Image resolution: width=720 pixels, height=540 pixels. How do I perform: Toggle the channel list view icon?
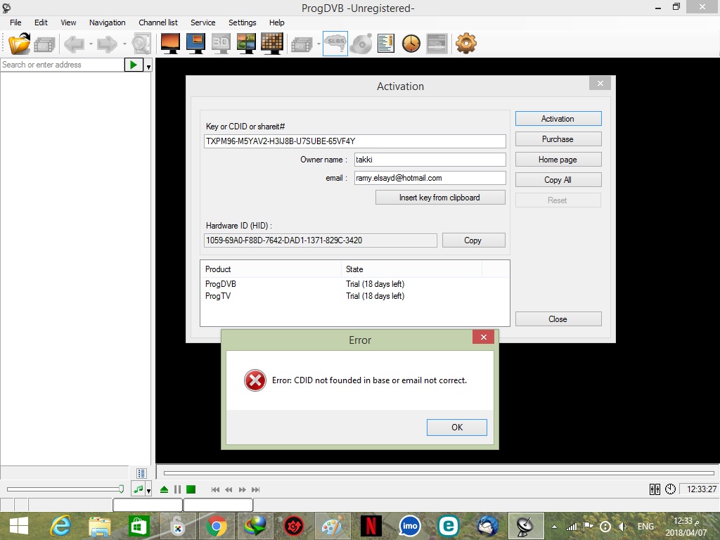click(x=141, y=473)
